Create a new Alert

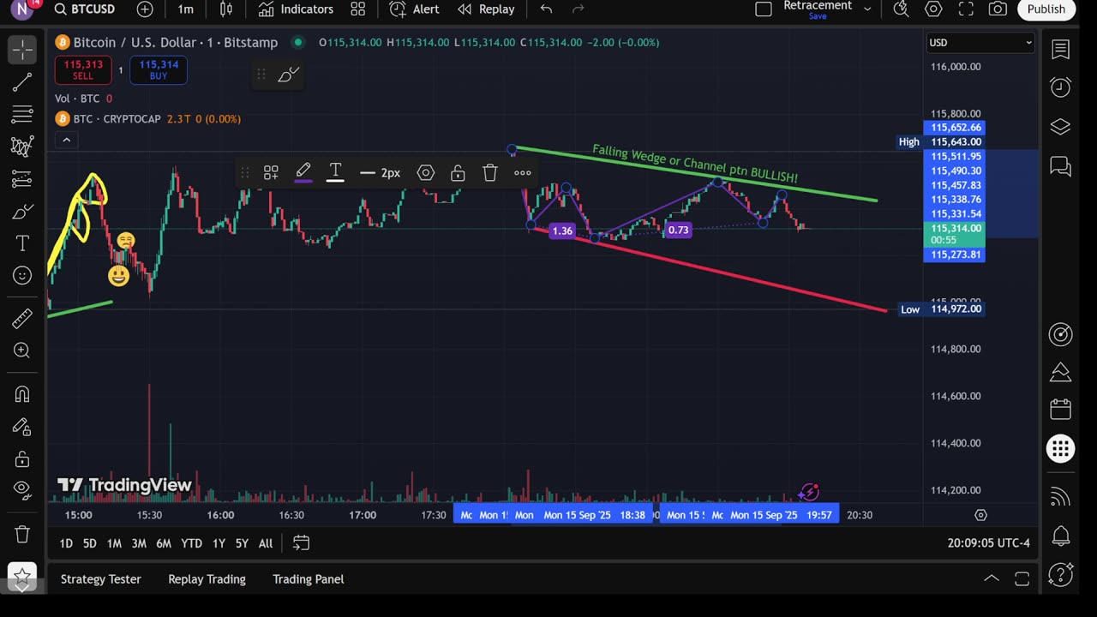pos(414,9)
